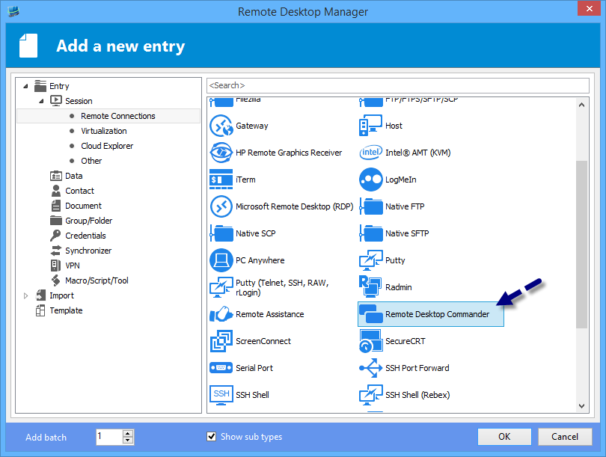Click the Search input field
The width and height of the screenshot is (606, 457).
[x=397, y=85]
